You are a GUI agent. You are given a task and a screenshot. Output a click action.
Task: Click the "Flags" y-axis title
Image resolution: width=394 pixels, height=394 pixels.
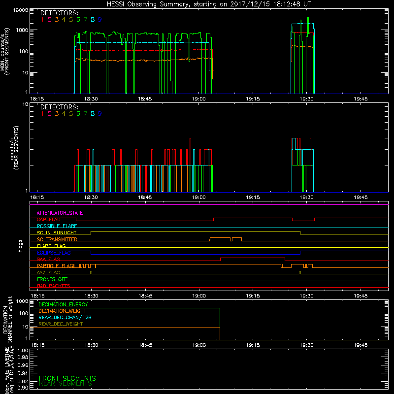point(20,246)
